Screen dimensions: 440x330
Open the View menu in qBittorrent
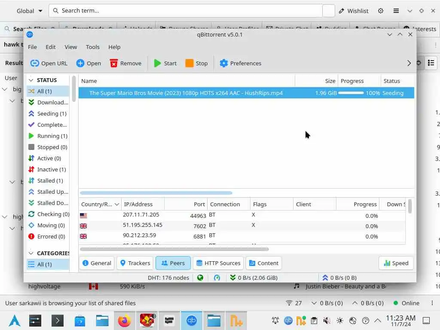[x=71, y=47]
